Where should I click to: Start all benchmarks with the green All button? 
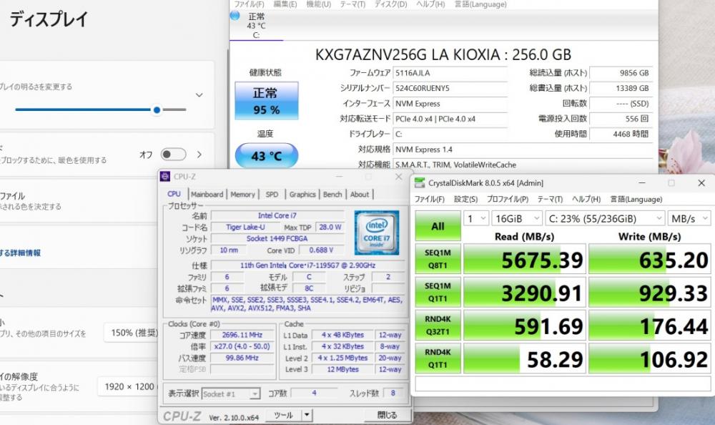tap(438, 227)
